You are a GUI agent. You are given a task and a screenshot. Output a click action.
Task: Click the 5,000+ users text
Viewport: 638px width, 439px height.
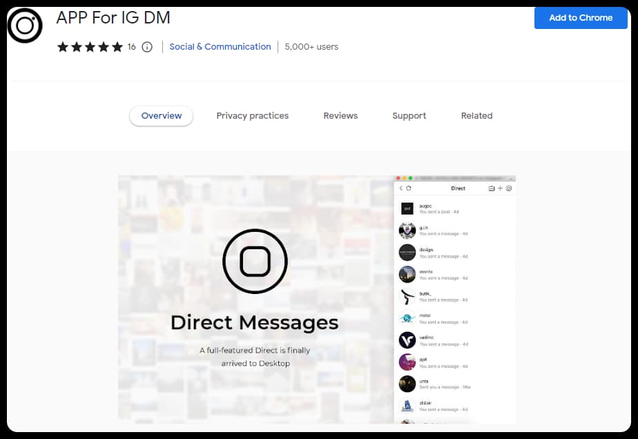pos(311,47)
